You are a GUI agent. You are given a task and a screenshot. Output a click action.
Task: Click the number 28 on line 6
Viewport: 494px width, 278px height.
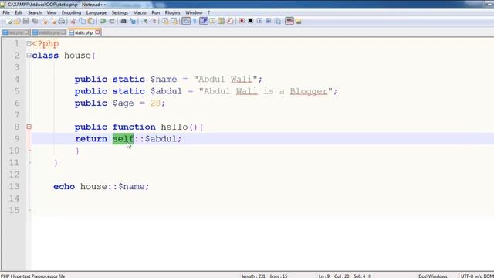pos(155,103)
